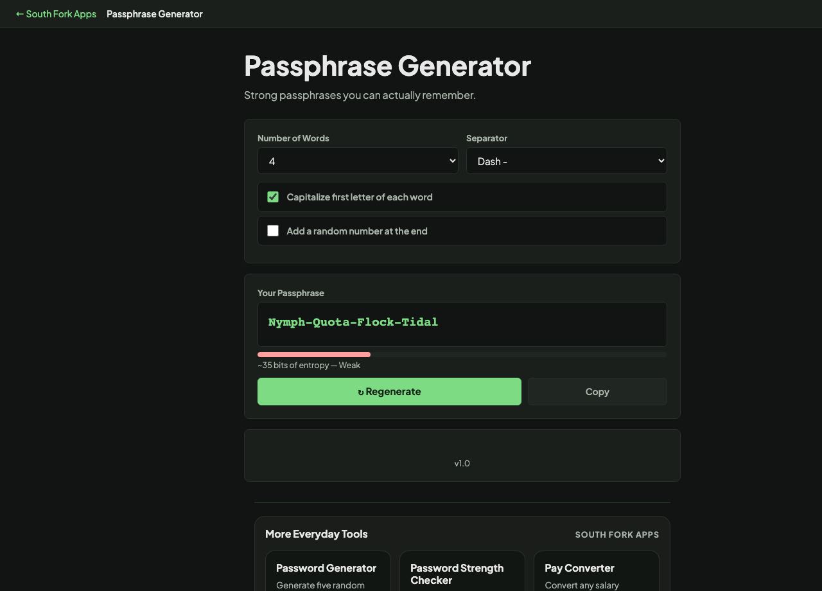The image size is (822, 591).
Task: Click the Passphrase Generator title in header bar
Action: [155, 13]
